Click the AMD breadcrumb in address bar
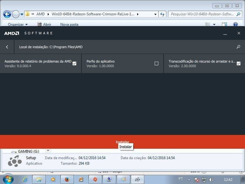The width and height of the screenshot is (245, 184). 40,14
